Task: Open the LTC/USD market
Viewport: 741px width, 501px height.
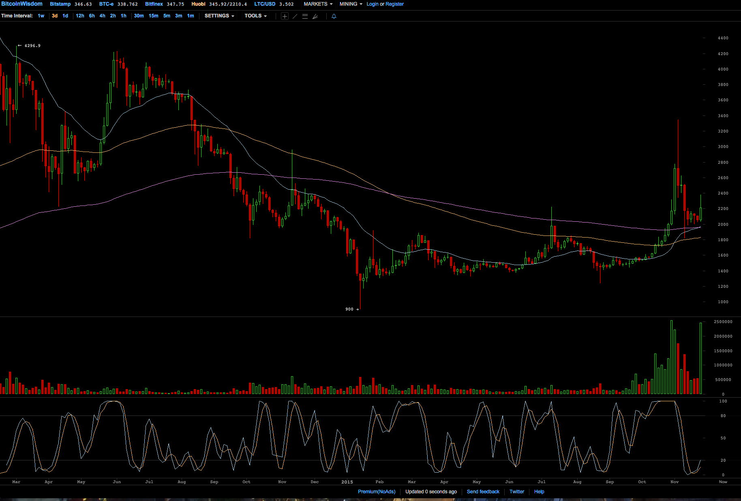Action: [265, 4]
